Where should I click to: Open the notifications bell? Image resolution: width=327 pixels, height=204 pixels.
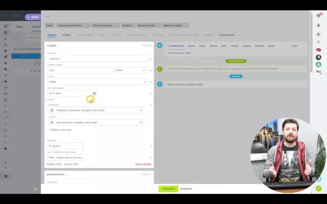tap(318, 25)
